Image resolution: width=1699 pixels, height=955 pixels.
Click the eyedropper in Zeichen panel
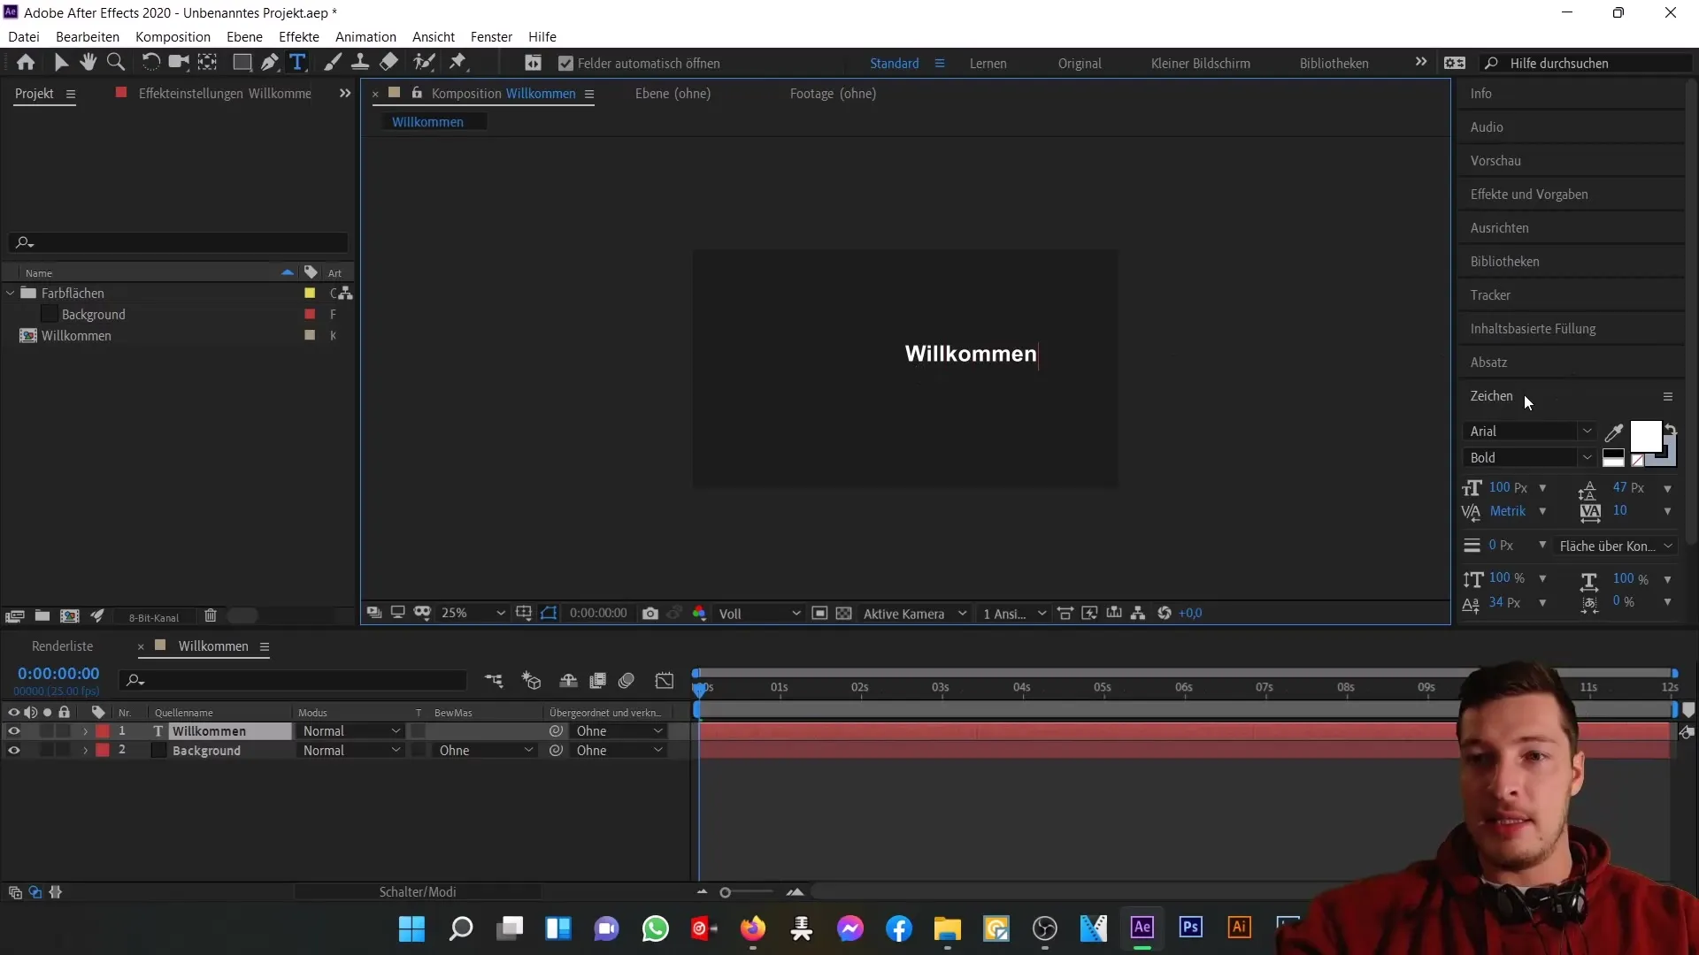pyautogui.click(x=1614, y=432)
